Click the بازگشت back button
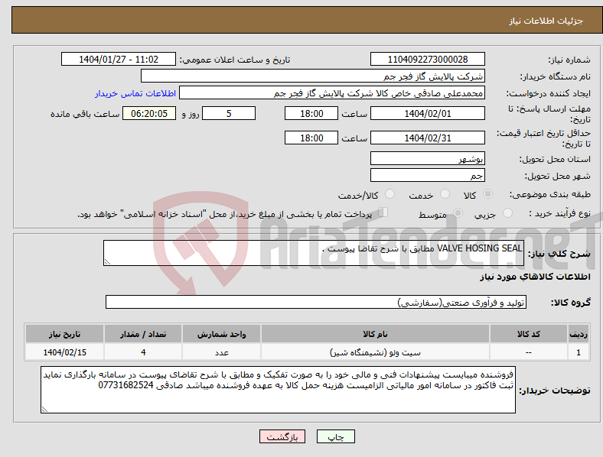The image size is (603, 457). [x=282, y=436]
